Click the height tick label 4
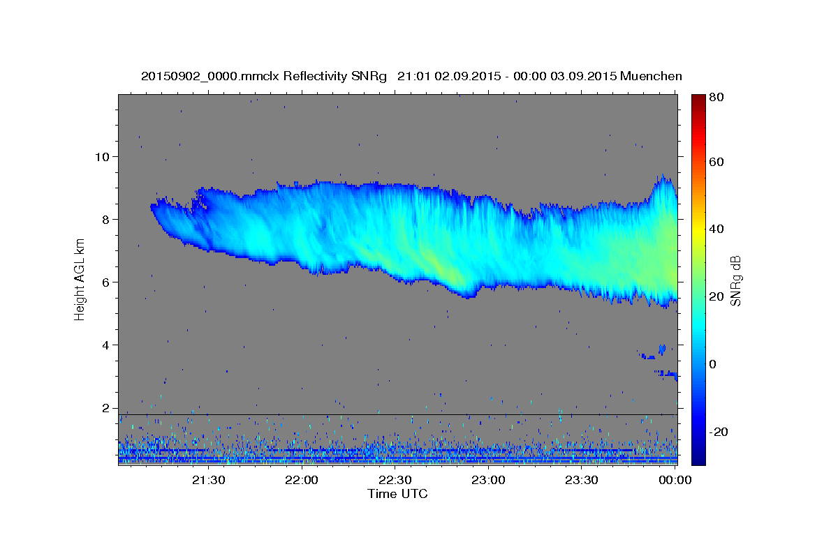Image resolution: width=838 pixels, height=558 pixels. point(106,345)
